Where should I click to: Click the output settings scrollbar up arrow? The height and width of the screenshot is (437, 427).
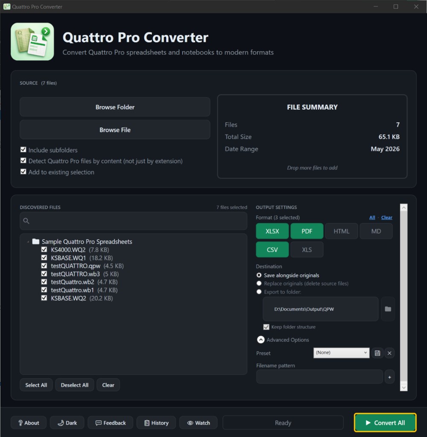pyautogui.click(x=404, y=207)
